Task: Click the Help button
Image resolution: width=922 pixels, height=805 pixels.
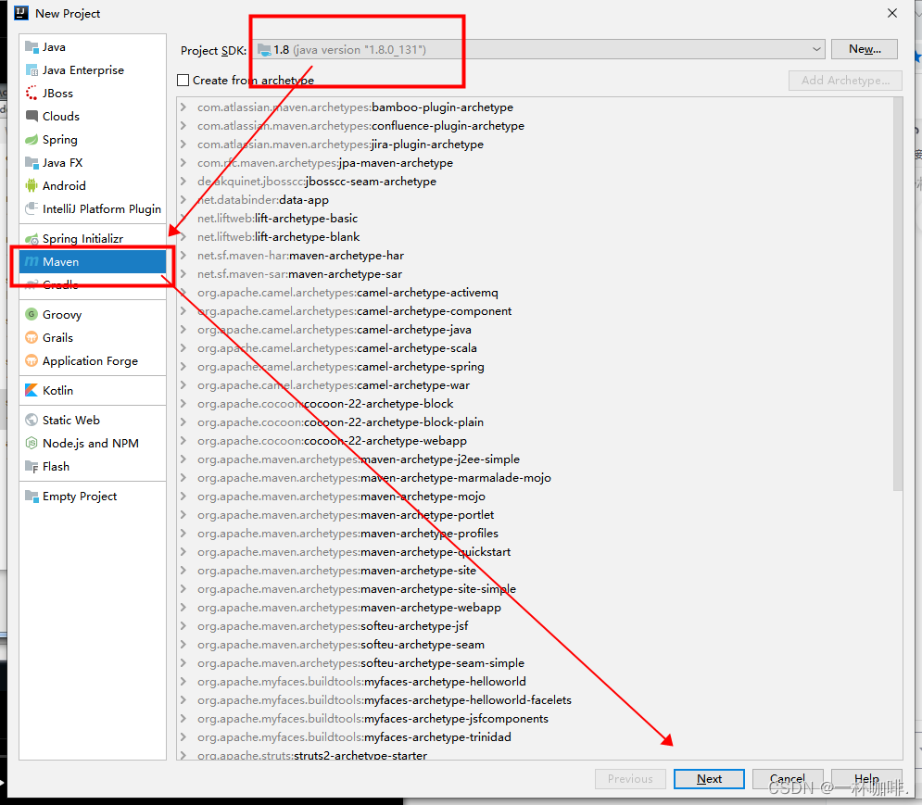Action: pyautogui.click(x=866, y=778)
